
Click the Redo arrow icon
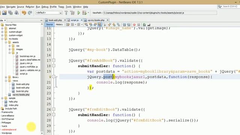30,13
